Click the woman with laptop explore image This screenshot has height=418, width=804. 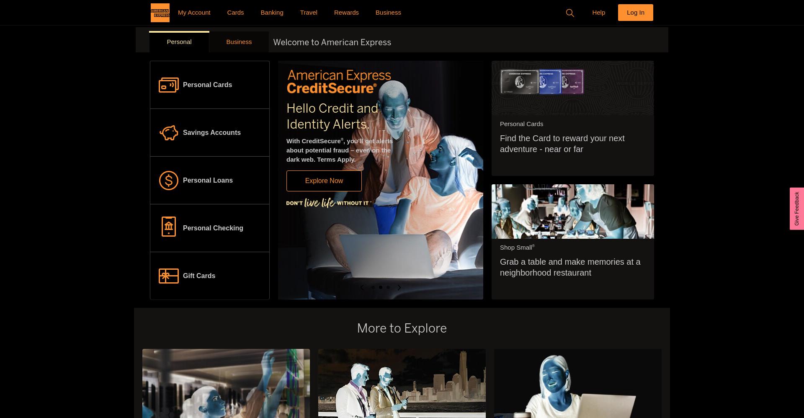coord(578,383)
